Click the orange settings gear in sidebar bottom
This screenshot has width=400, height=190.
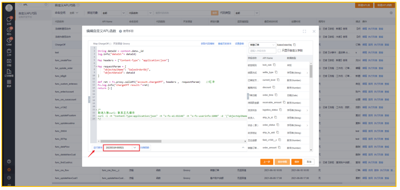point(9,170)
